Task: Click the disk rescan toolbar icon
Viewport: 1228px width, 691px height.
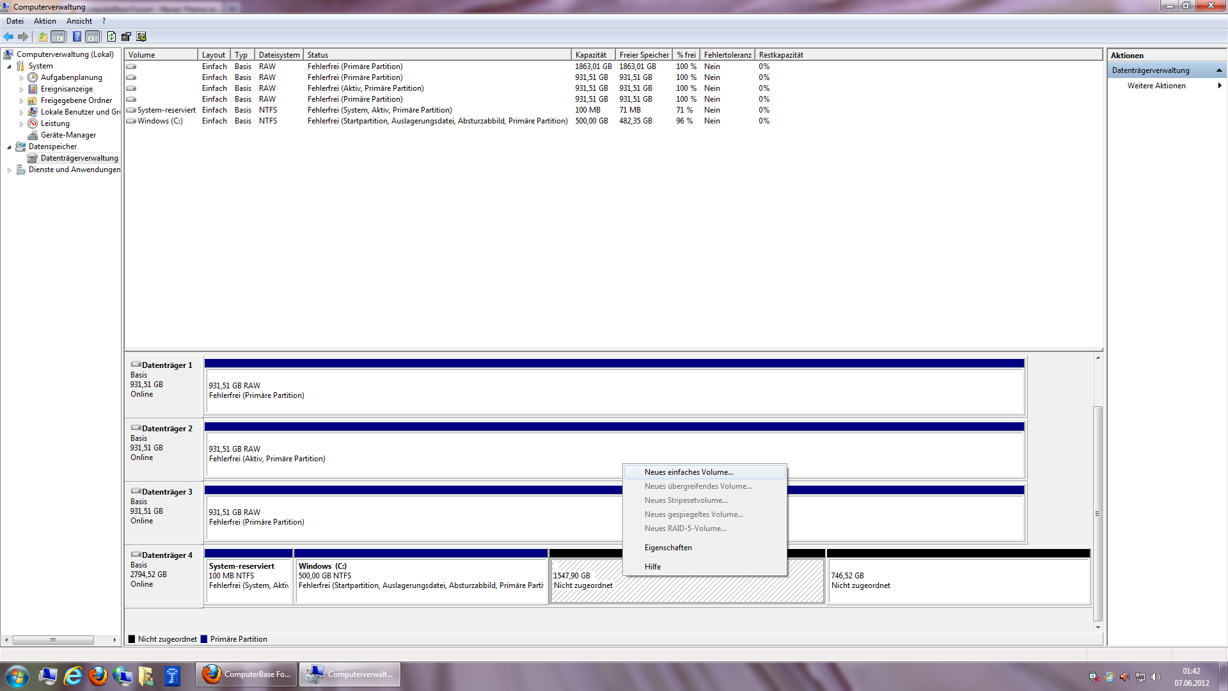Action: pos(126,36)
